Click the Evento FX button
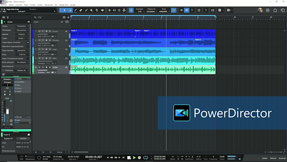This screenshot has width=287, height=162. [x=8, y=138]
